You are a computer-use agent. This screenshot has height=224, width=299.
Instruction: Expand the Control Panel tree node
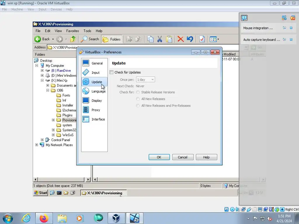pos(42,140)
